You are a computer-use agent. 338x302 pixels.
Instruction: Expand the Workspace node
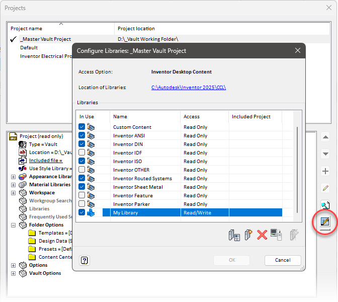coord(14,193)
